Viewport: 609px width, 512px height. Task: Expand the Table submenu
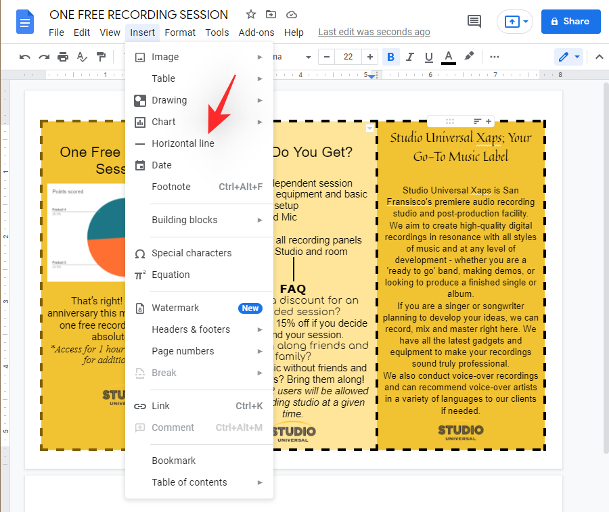coord(199,79)
